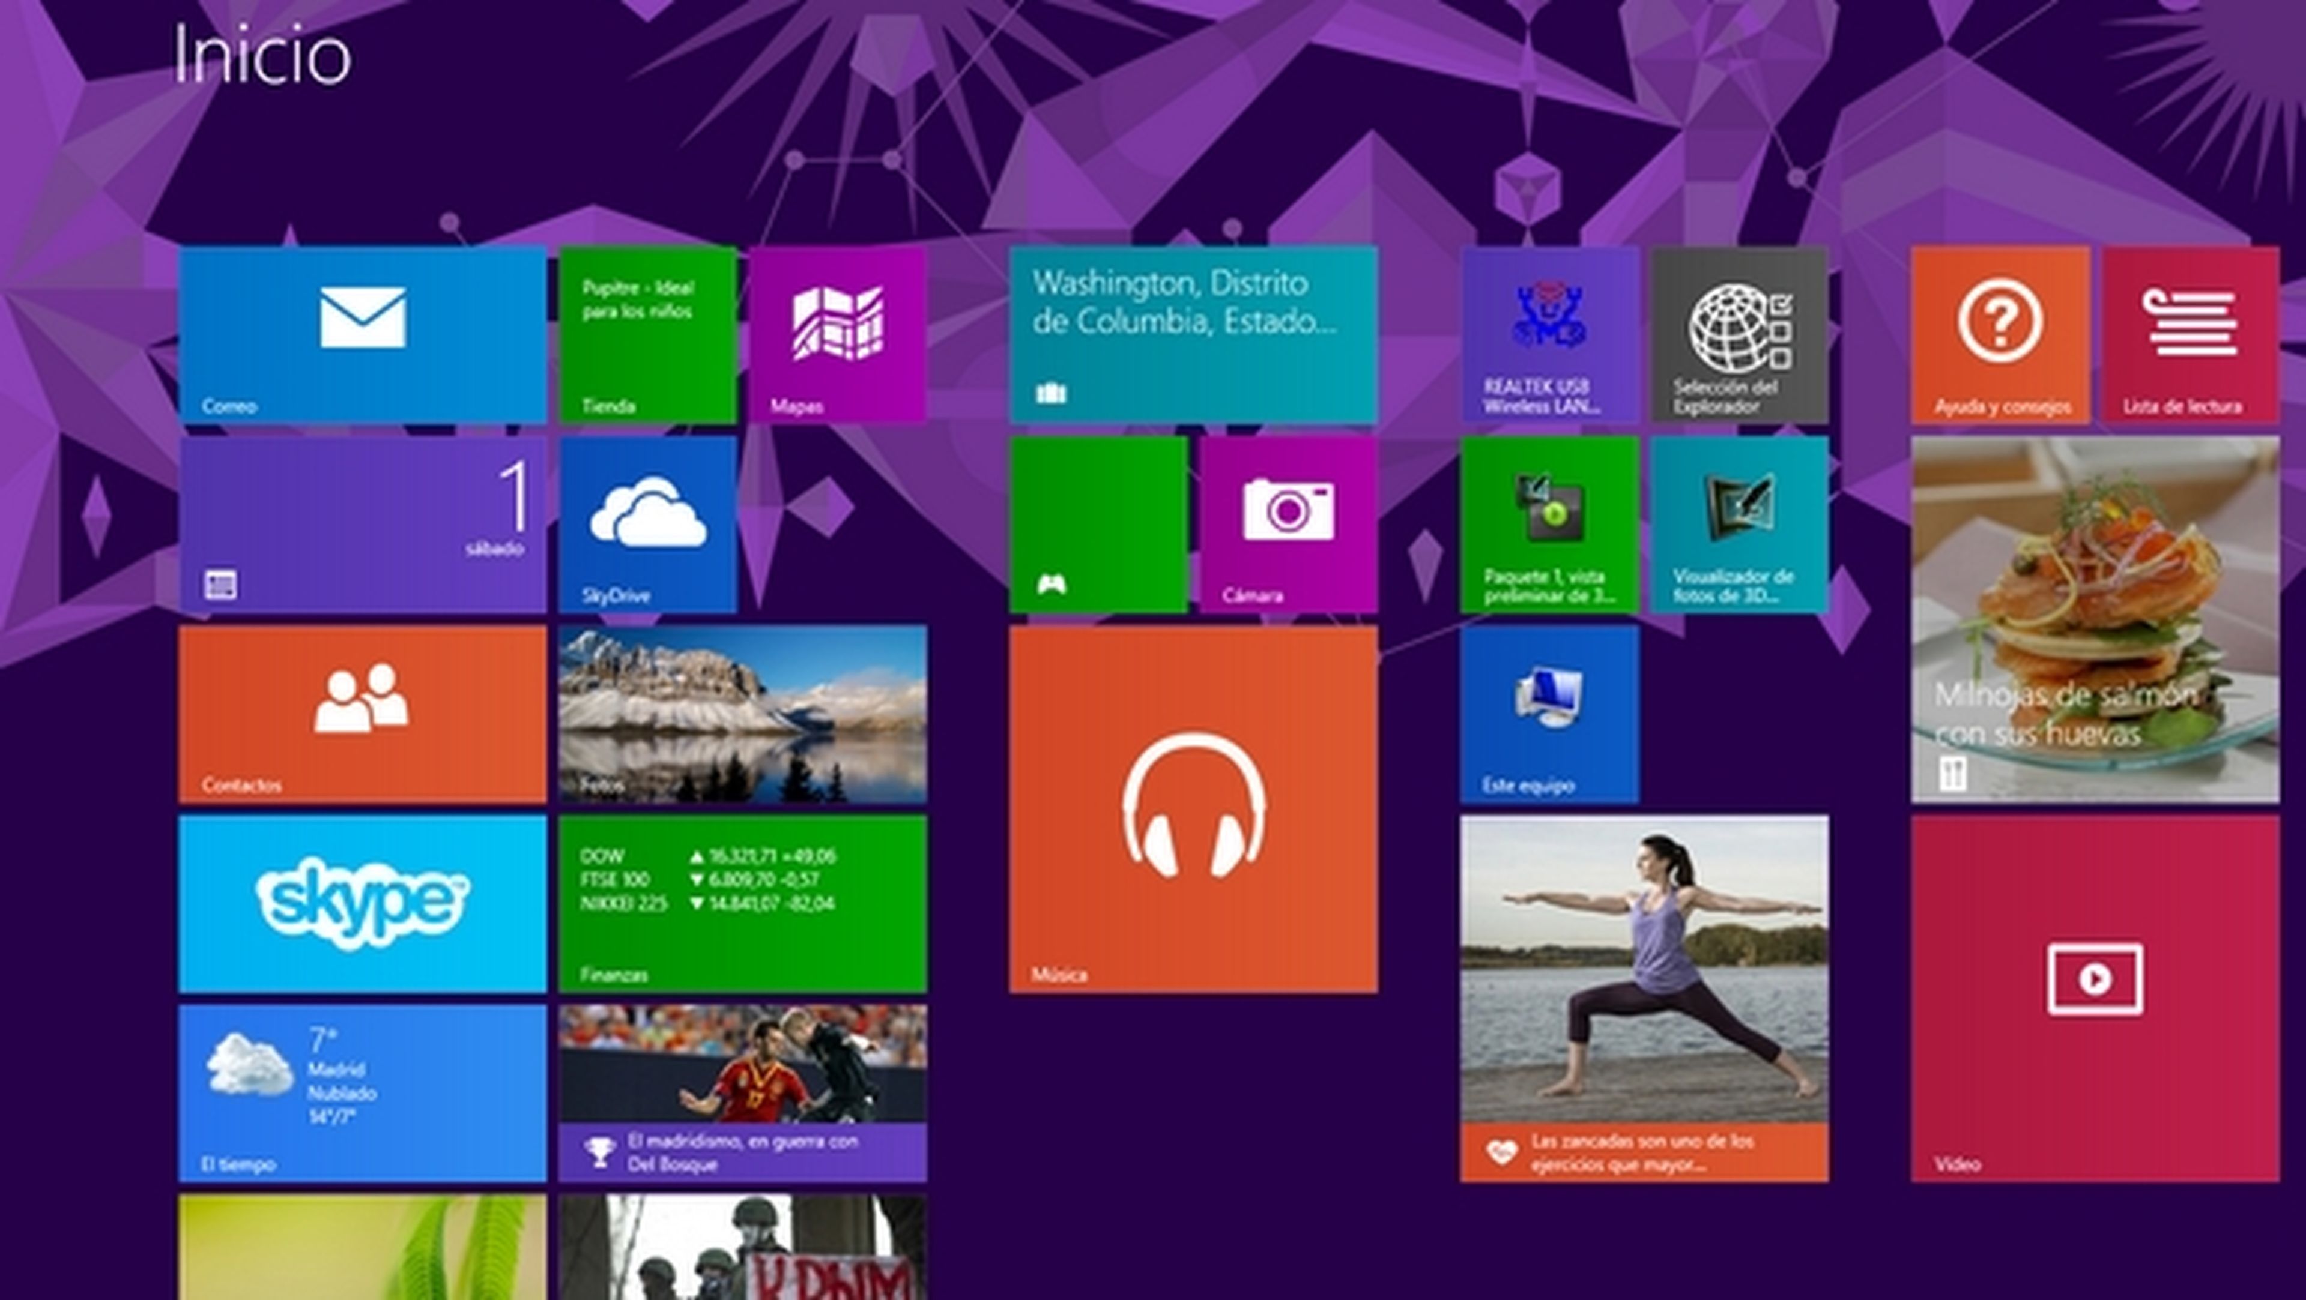Open the Vídeo player tile

[2095, 998]
